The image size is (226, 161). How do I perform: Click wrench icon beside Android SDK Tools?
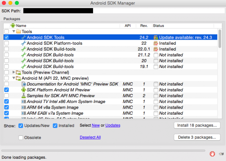coord(23,37)
